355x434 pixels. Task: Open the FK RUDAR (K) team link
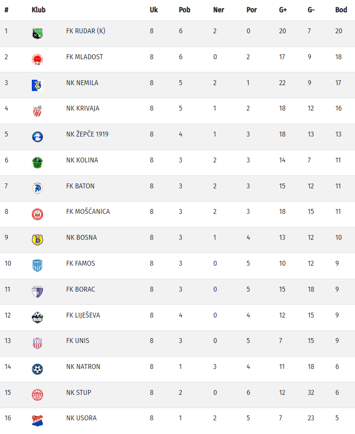tap(86, 31)
